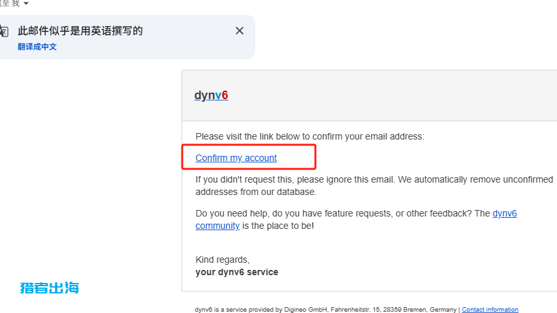
Task: Click the bold 'your dynv6 service' signature
Action: tap(236, 272)
